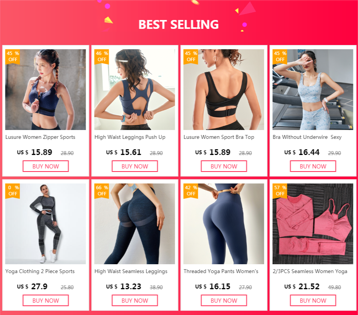Image resolution: width=358 pixels, height=315 pixels.
Task: Open the High Waist Seamless Leggings title link
Action: coord(131,271)
